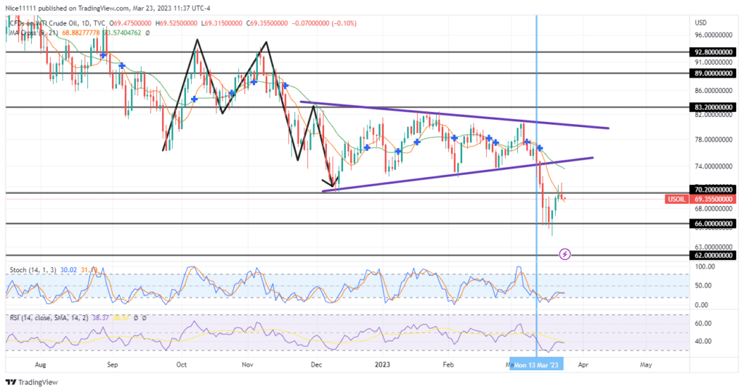The image size is (744, 392).
Task: Click the open value O69.47500000
Action: [131, 23]
